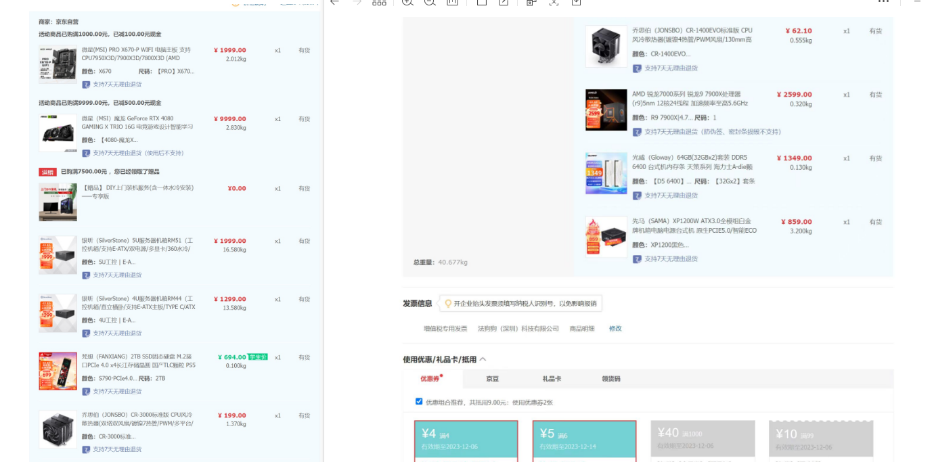This screenshot has height=462, width=934.
Task: Click the 7-day return icon under SilverStone RM44
Action: coord(86,333)
